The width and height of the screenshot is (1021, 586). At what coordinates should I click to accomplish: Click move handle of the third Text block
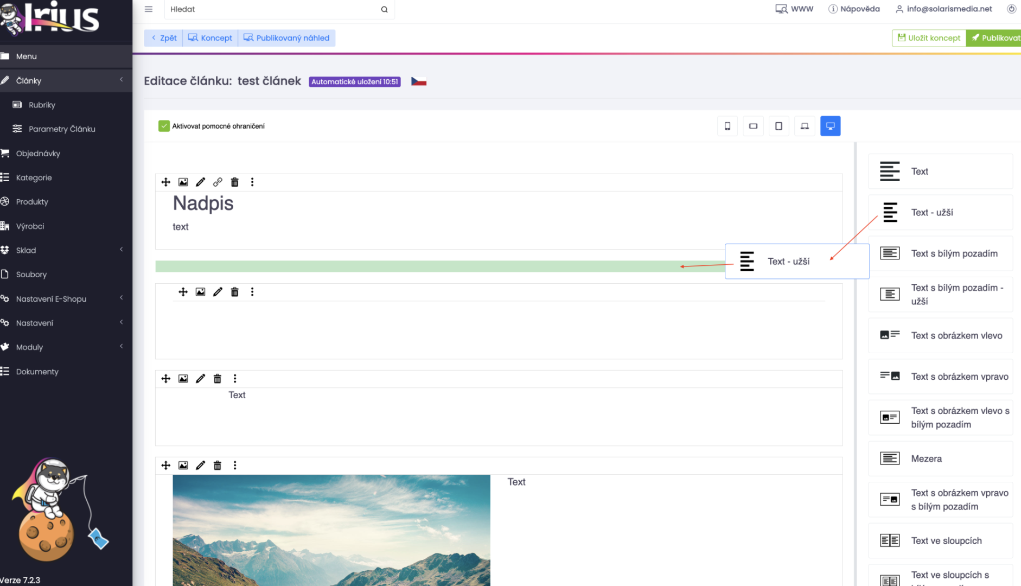(x=166, y=379)
